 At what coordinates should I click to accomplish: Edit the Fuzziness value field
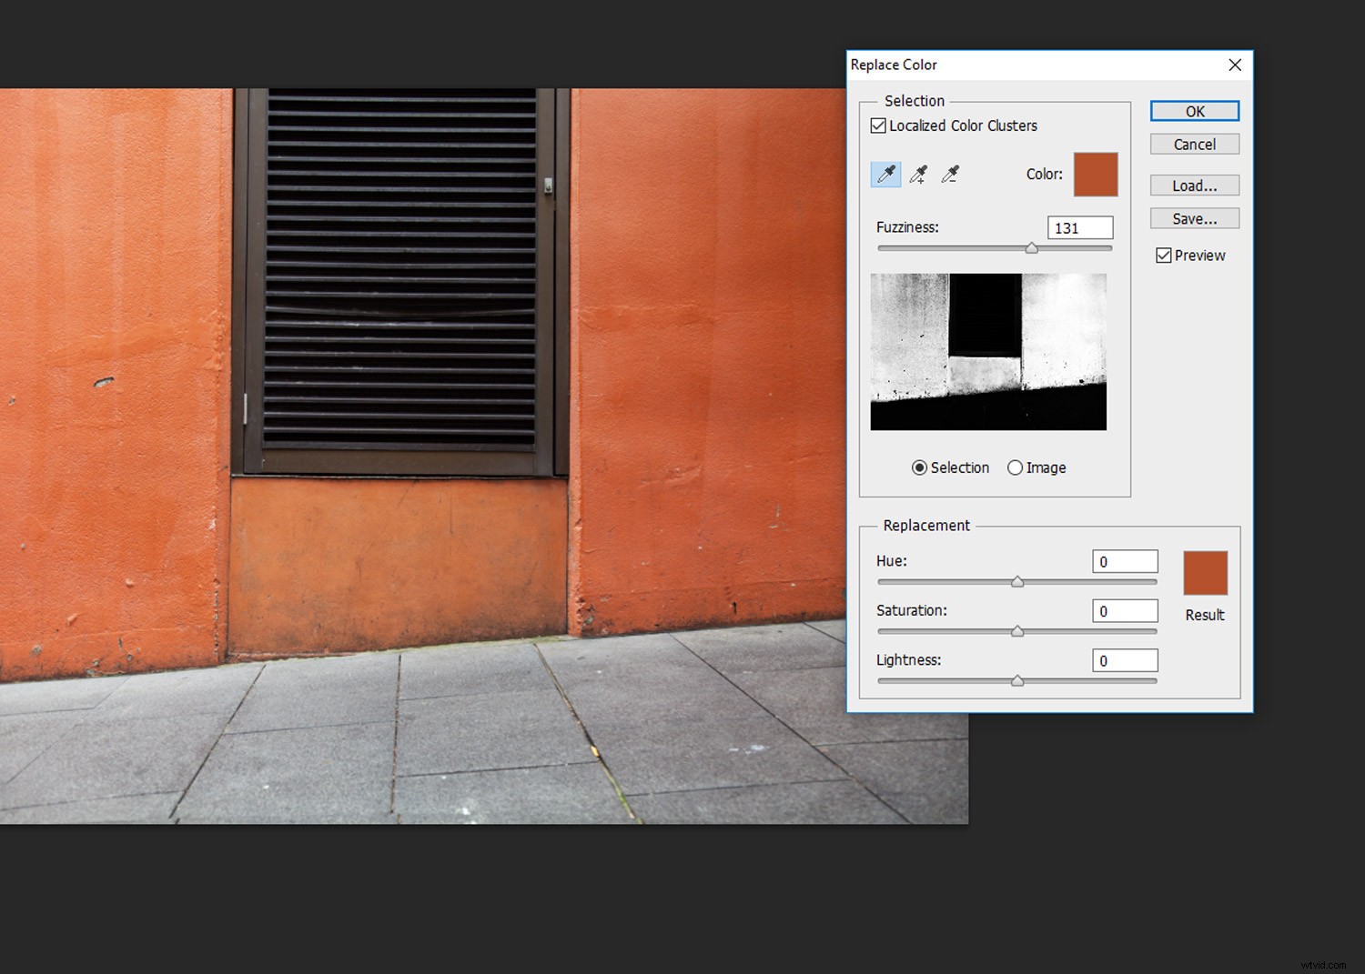(1079, 227)
